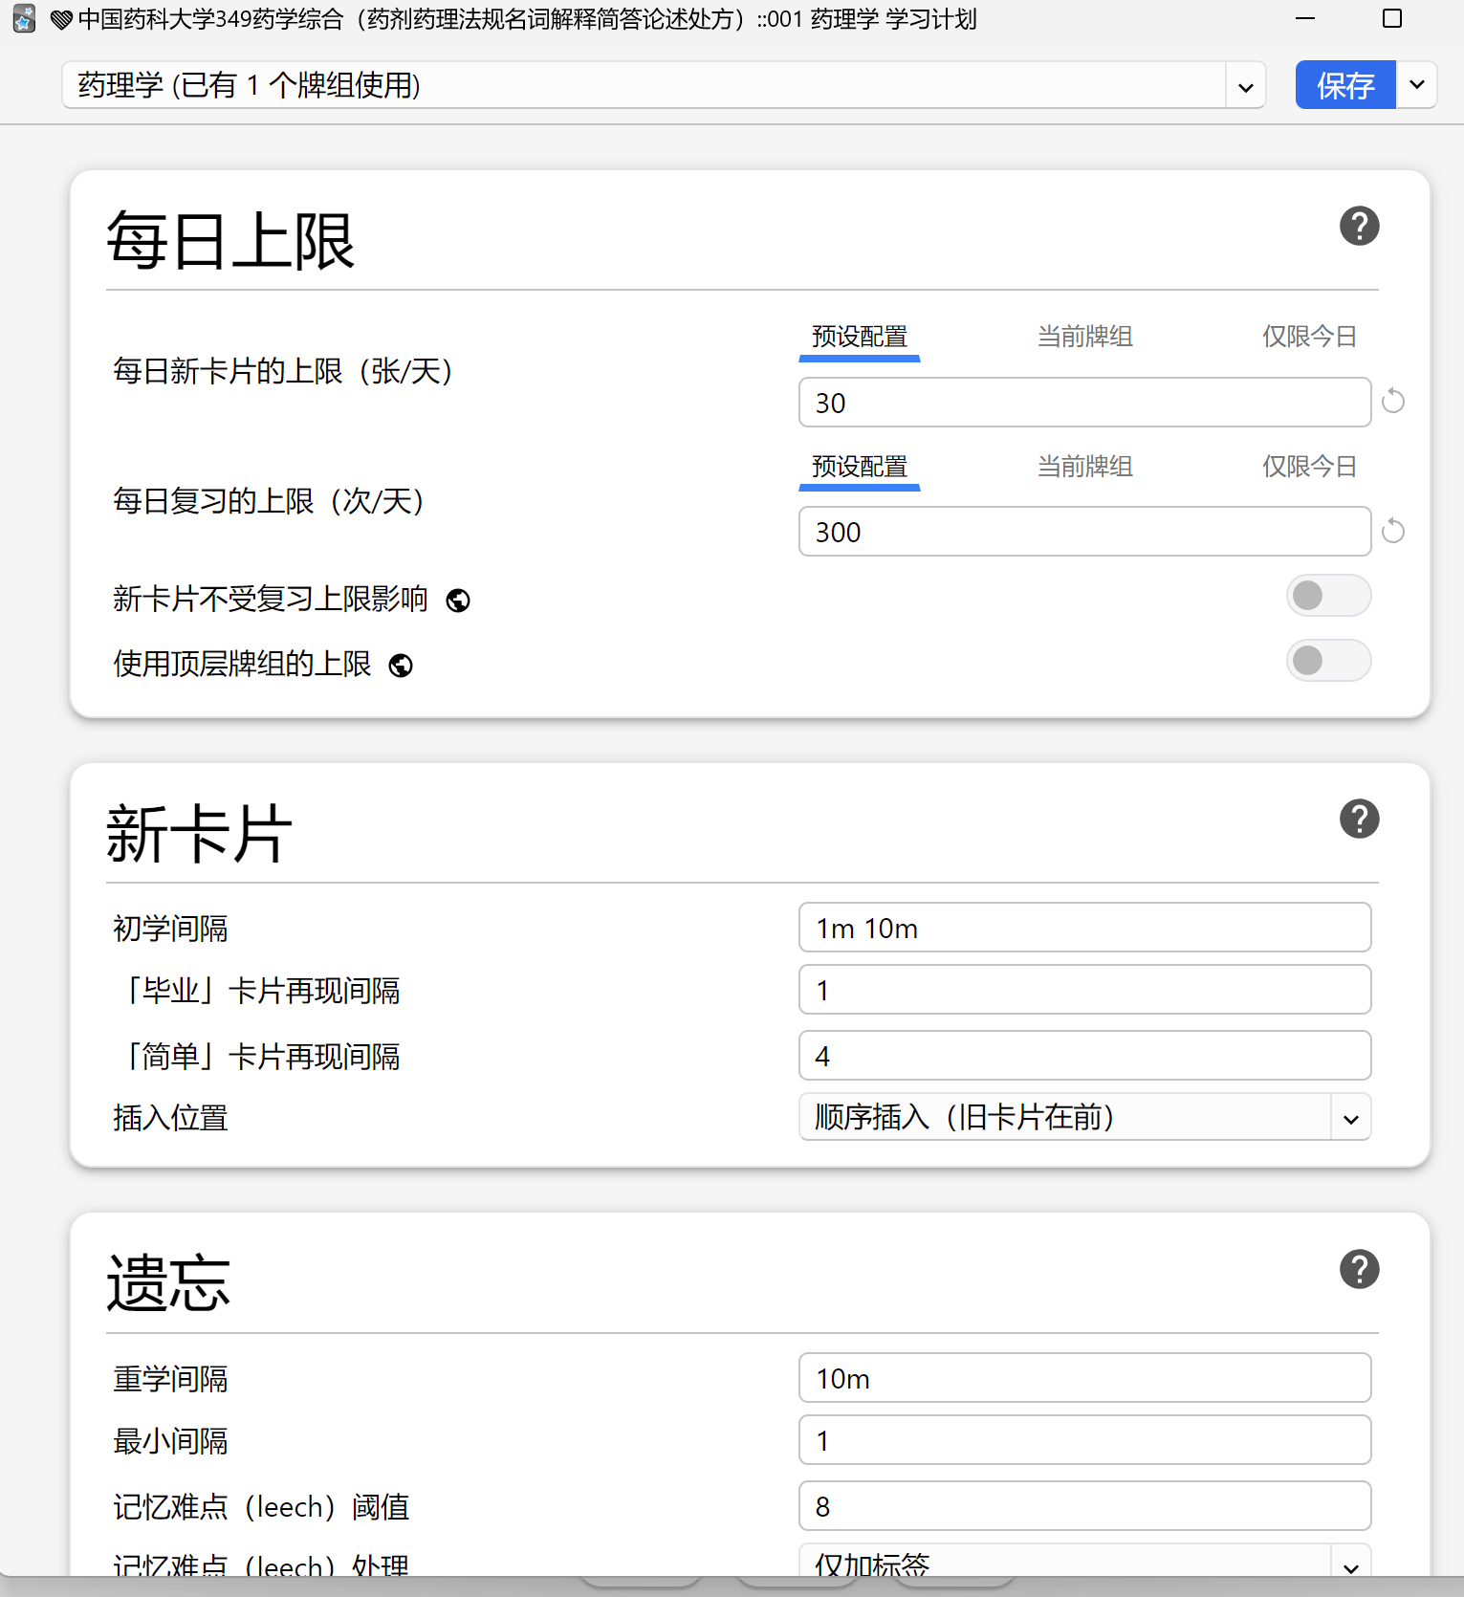Image resolution: width=1464 pixels, height=1597 pixels.
Task: Click the 初学间隔 field showing 1m 10m
Action: (1084, 928)
